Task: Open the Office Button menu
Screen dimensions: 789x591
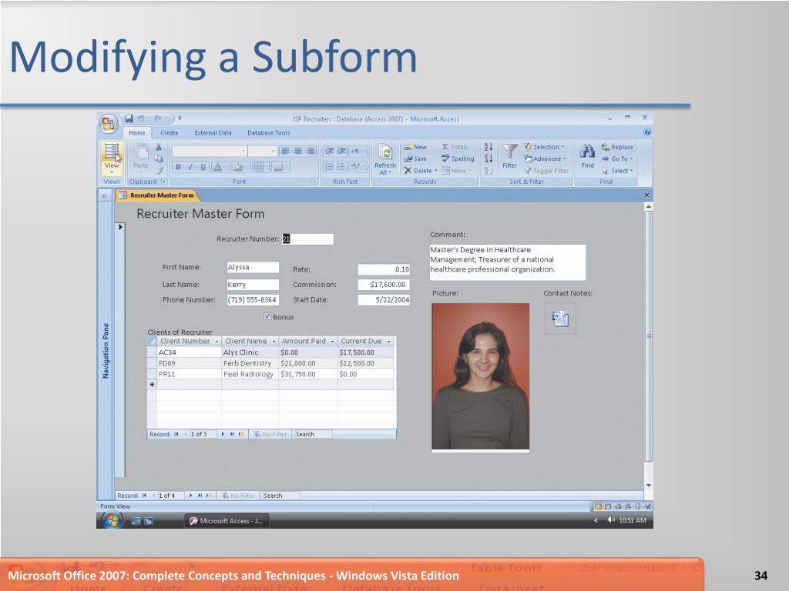Action: [x=108, y=124]
